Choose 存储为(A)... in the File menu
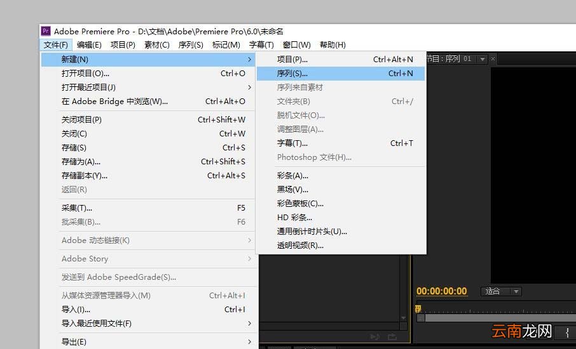Image resolution: width=576 pixels, height=349 pixels. [x=147, y=161]
